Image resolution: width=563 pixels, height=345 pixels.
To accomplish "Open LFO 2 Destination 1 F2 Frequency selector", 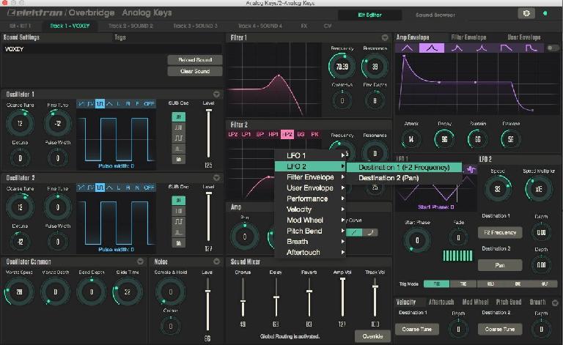I will click(500, 232).
